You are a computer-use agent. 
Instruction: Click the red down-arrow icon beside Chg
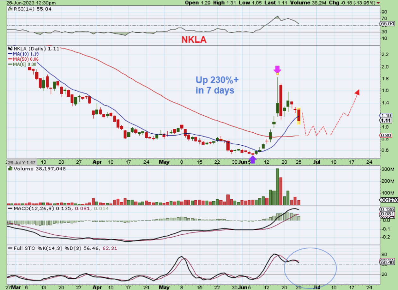click(x=378, y=3)
